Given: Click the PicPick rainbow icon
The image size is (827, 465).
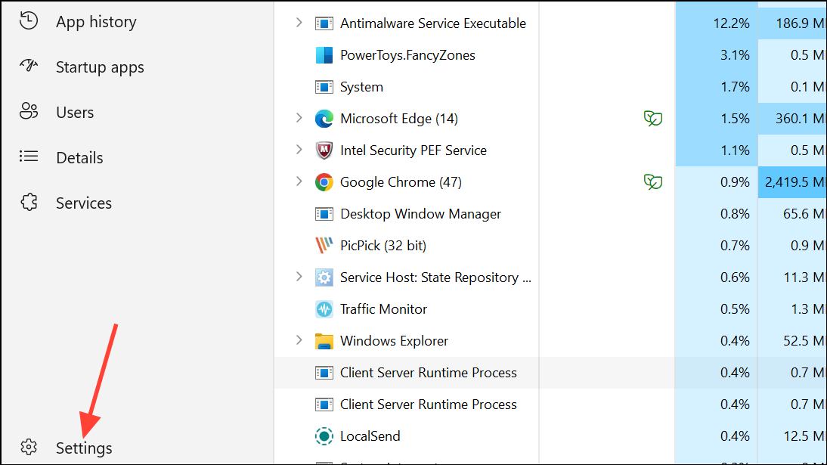Looking at the screenshot, I should [324, 245].
